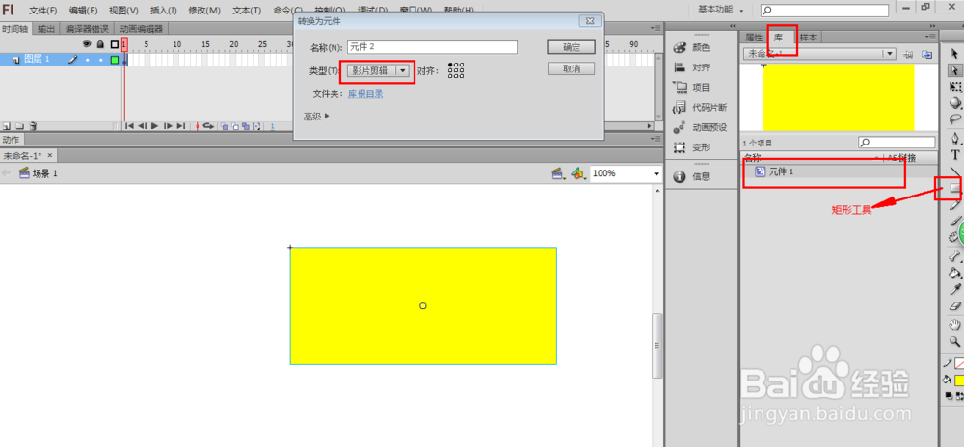The width and height of the screenshot is (964, 447).
Task: Open the 文件(F) menu
Action: (43, 11)
